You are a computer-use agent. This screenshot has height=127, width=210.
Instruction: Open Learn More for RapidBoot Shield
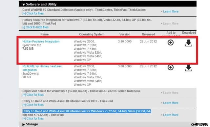tap(171, 93)
